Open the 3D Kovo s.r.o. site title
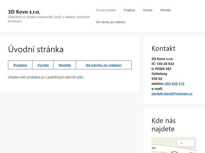The height and width of the screenshot is (153, 205). [x=24, y=12]
